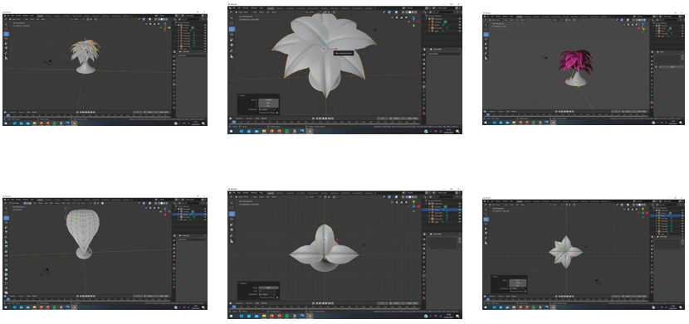Open Add Modifier dropdown in gray plant window
The image size is (689, 324).
[192, 56]
